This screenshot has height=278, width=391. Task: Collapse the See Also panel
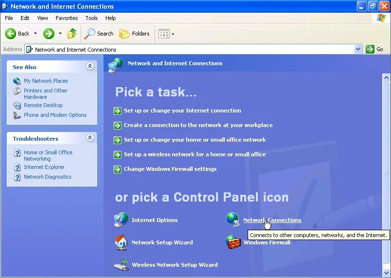coord(90,66)
